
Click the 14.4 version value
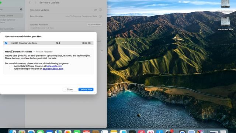[58, 43]
